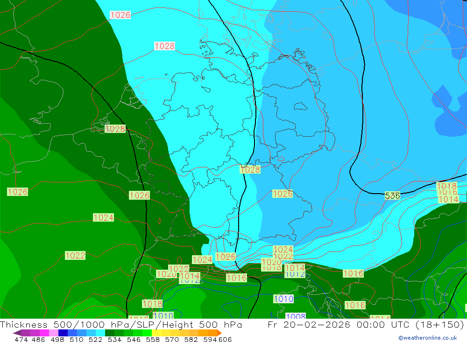Open the weatheronline.co.uk copyright link

428,338
